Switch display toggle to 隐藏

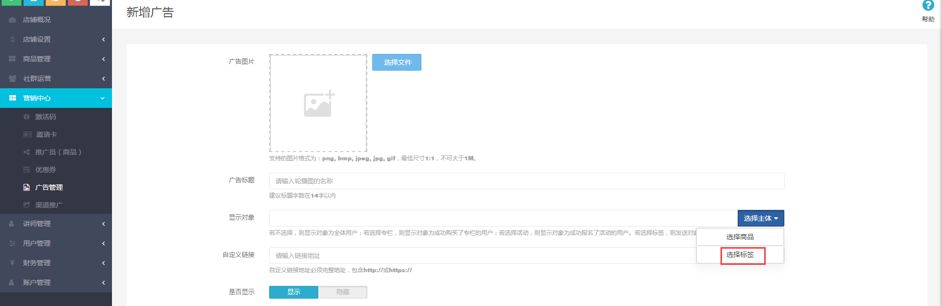(x=342, y=292)
